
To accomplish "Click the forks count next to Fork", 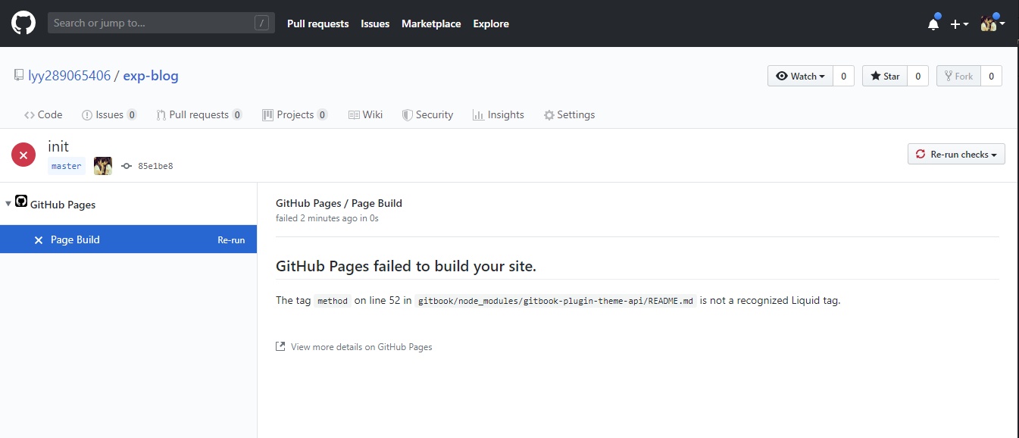I will pos(991,76).
